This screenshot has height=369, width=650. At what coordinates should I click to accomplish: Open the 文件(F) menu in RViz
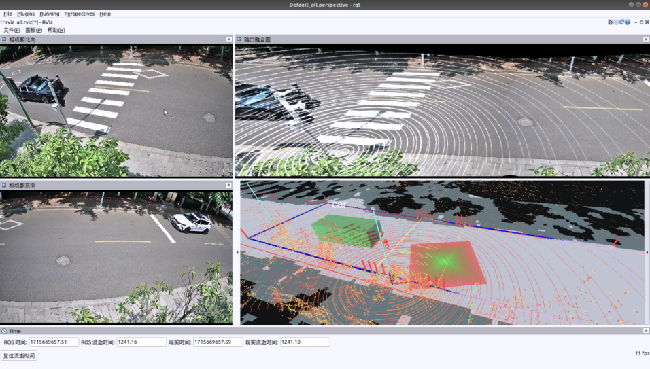(x=12, y=30)
